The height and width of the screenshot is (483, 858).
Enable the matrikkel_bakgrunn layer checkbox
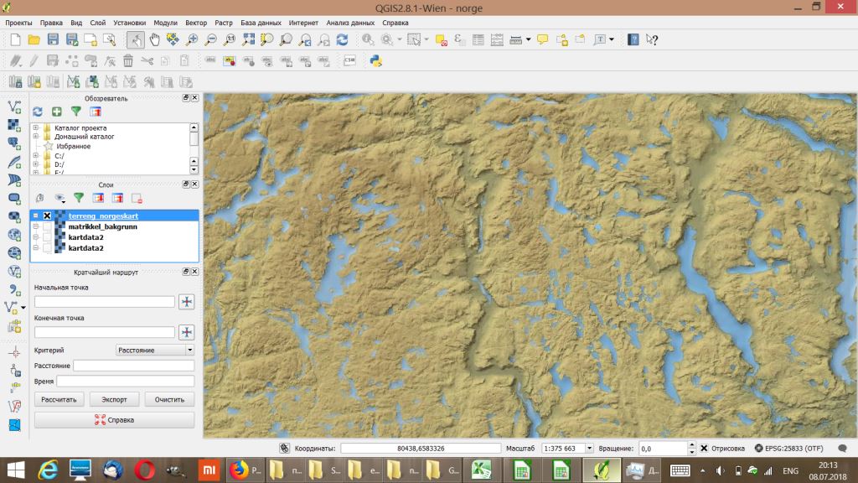pos(47,227)
